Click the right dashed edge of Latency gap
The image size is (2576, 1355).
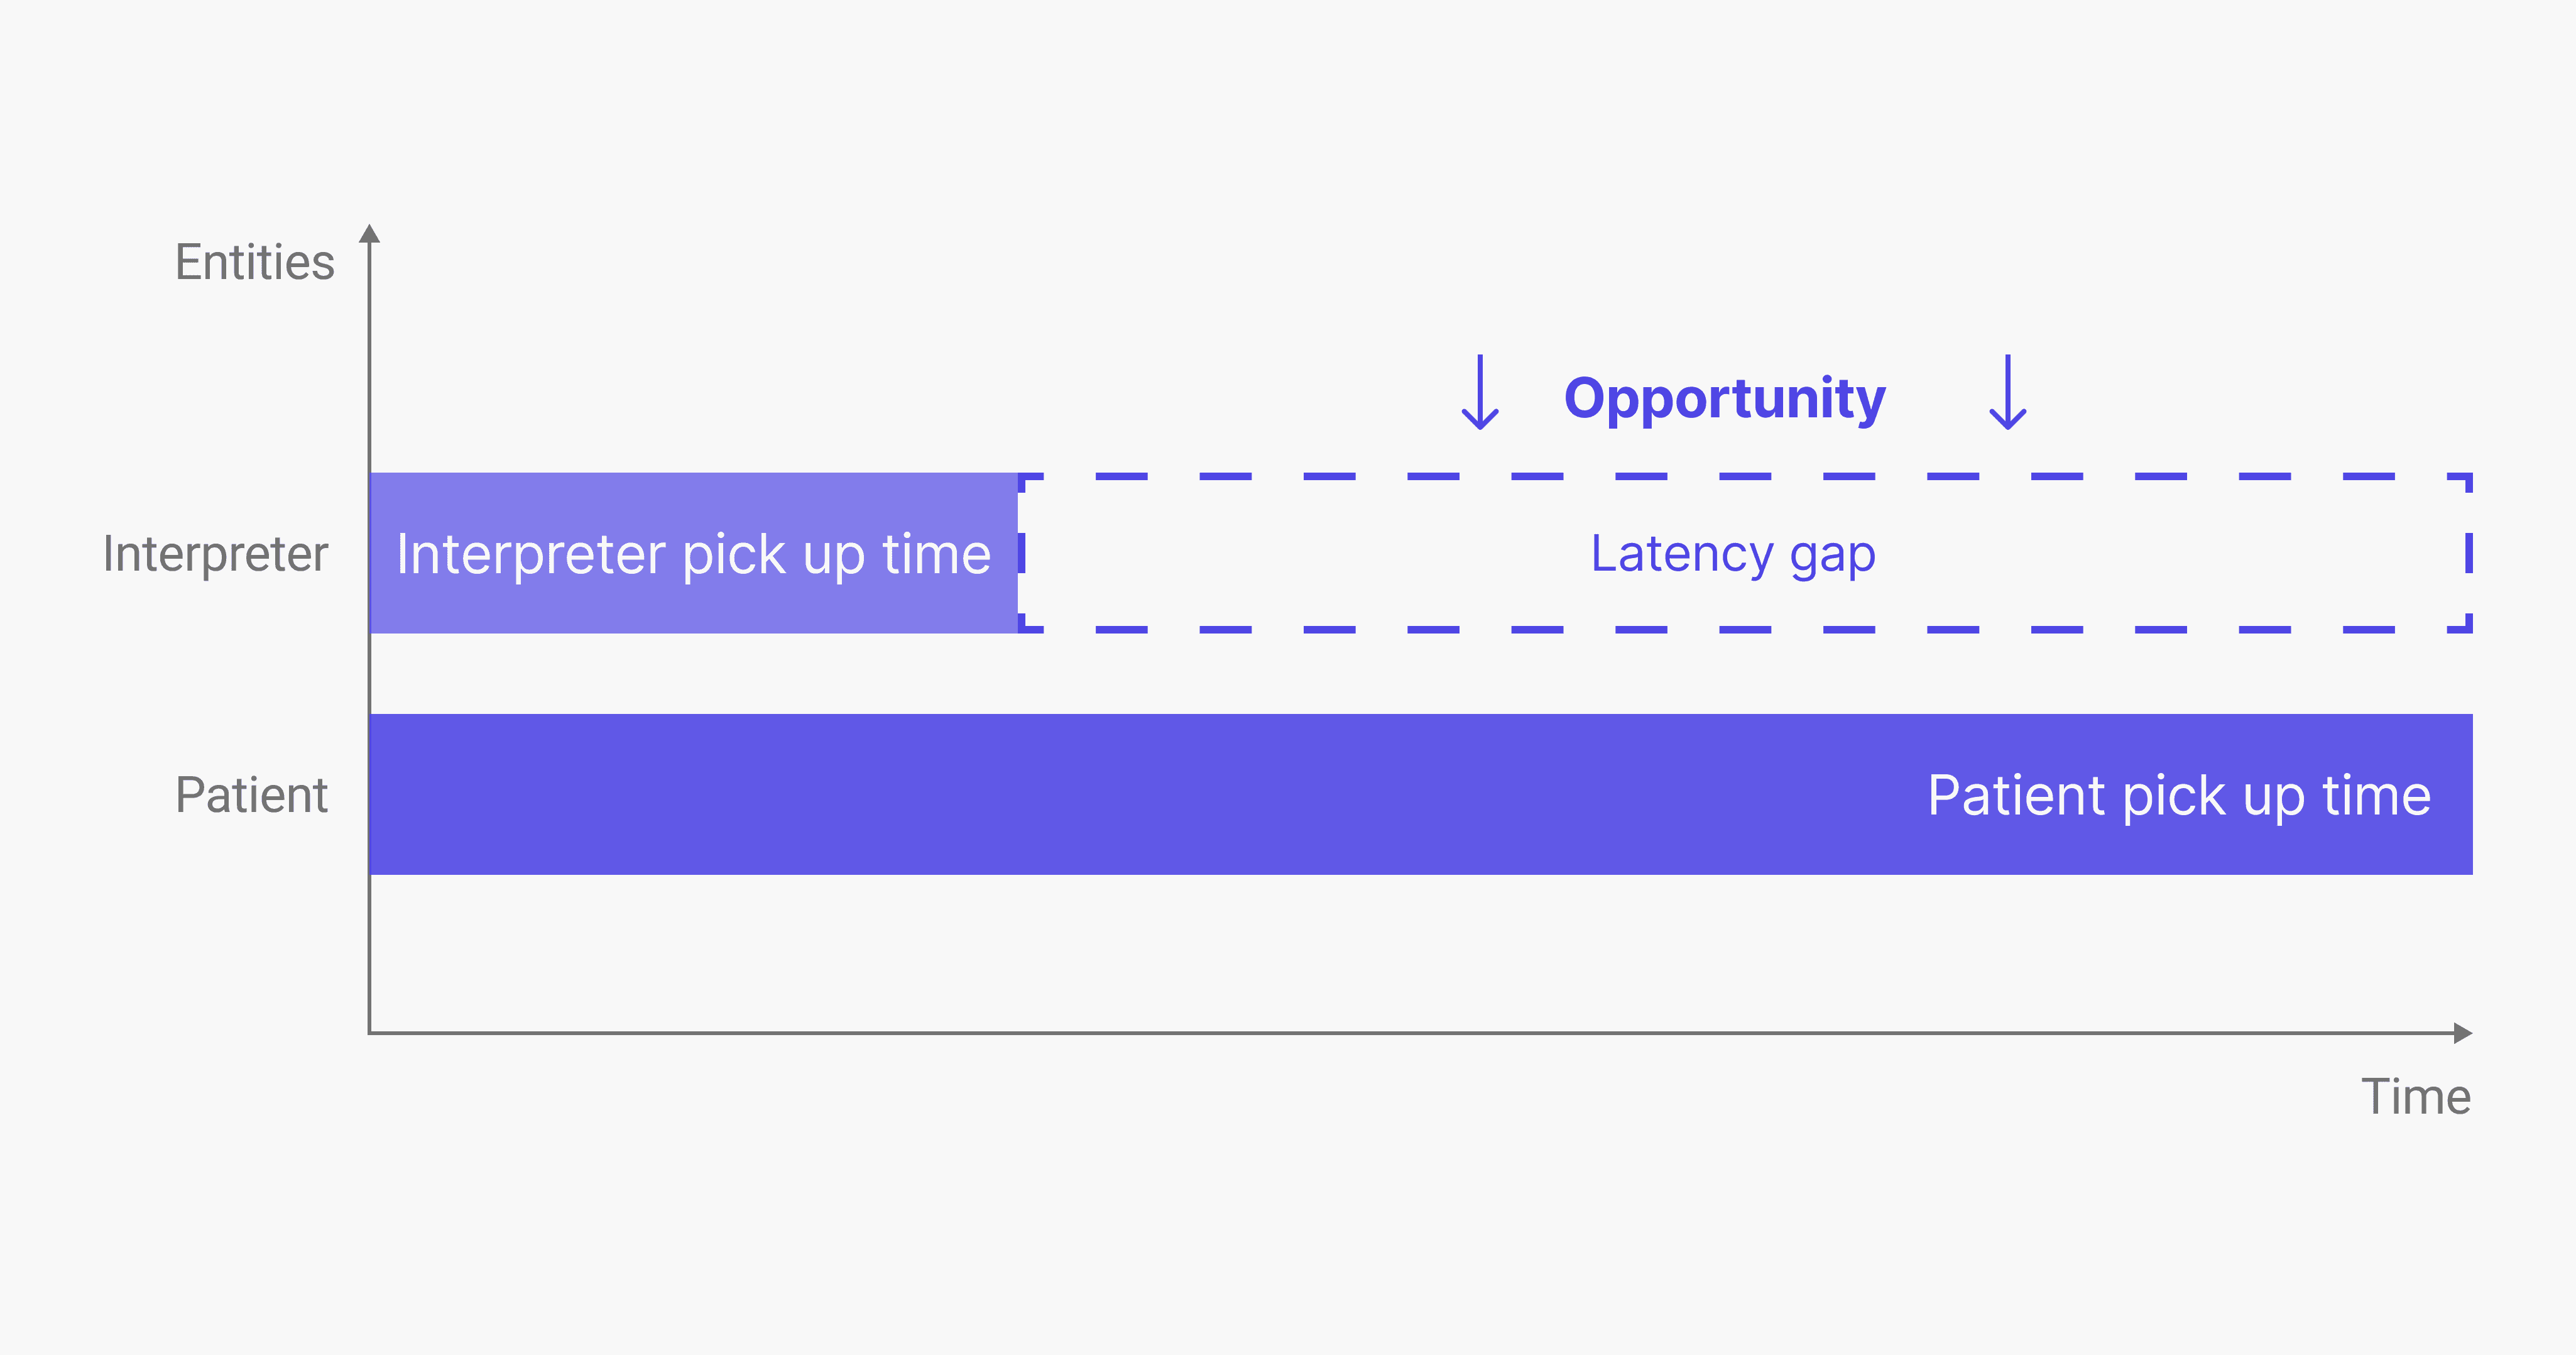point(2469,553)
